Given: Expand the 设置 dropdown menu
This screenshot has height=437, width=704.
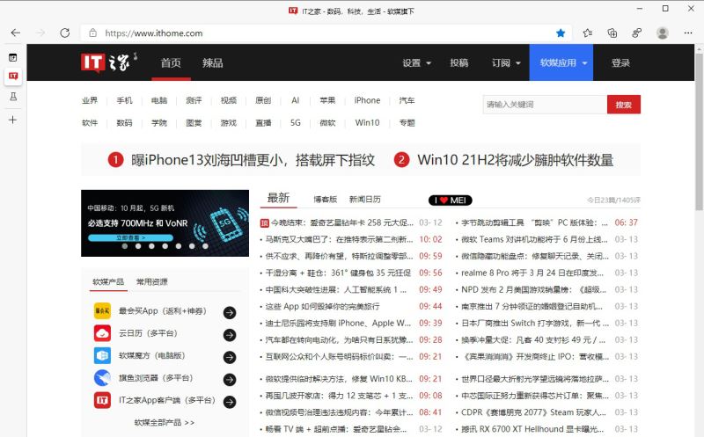Looking at the screenshot, I should coord(416,62).
